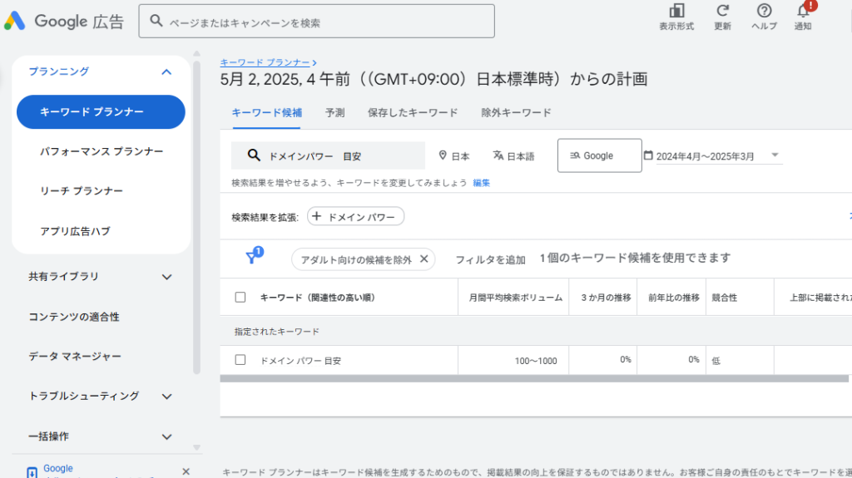
Task: Sort by 月間平均検索ボリューム column
Action: pyautogui.click(x=516, y=298)
